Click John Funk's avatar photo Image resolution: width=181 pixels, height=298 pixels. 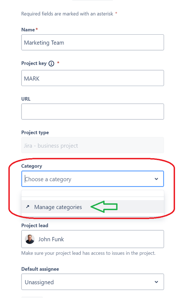[x=30, y=239]
